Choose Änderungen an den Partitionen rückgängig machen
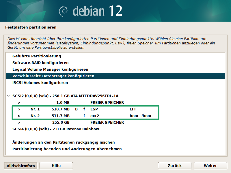231x173 pixels. click(x=64, y=142)
